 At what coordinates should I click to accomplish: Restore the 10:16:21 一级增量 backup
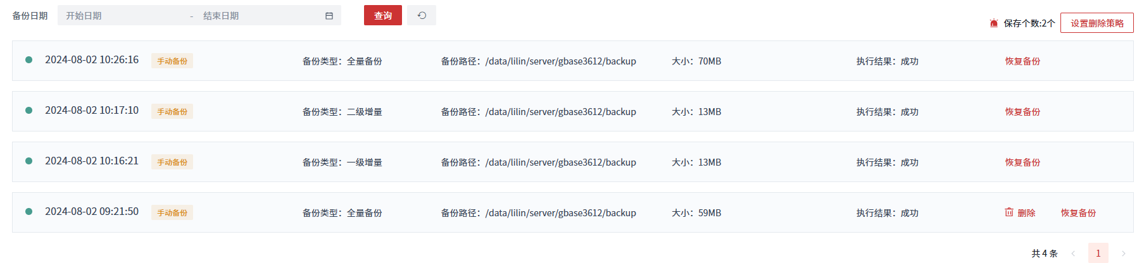click(1022, 162)
